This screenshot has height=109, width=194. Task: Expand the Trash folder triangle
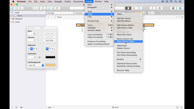click(x=11, y=22)
